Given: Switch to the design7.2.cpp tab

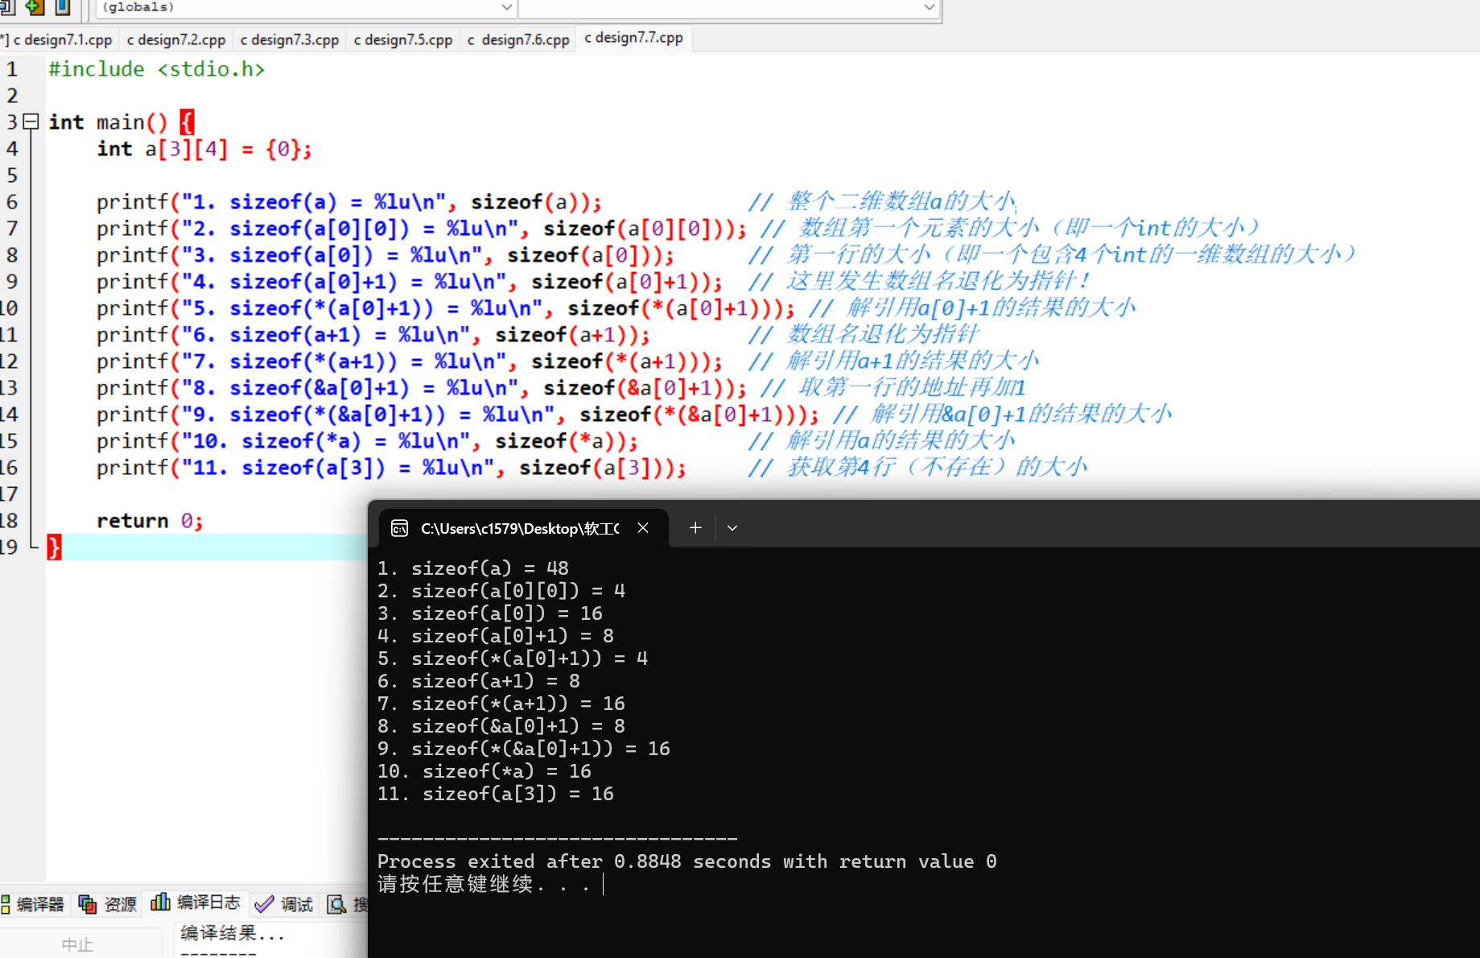Looking at the screenshot, I should tap(176, 39).
